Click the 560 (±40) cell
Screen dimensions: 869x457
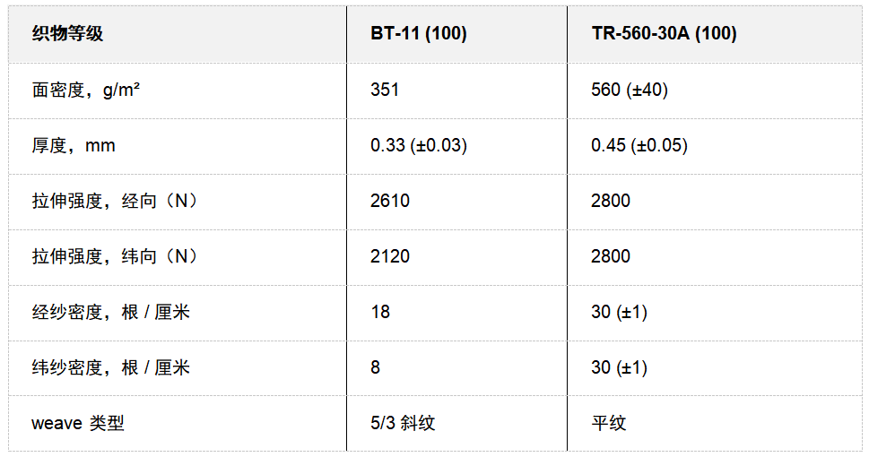coord(629,90)
